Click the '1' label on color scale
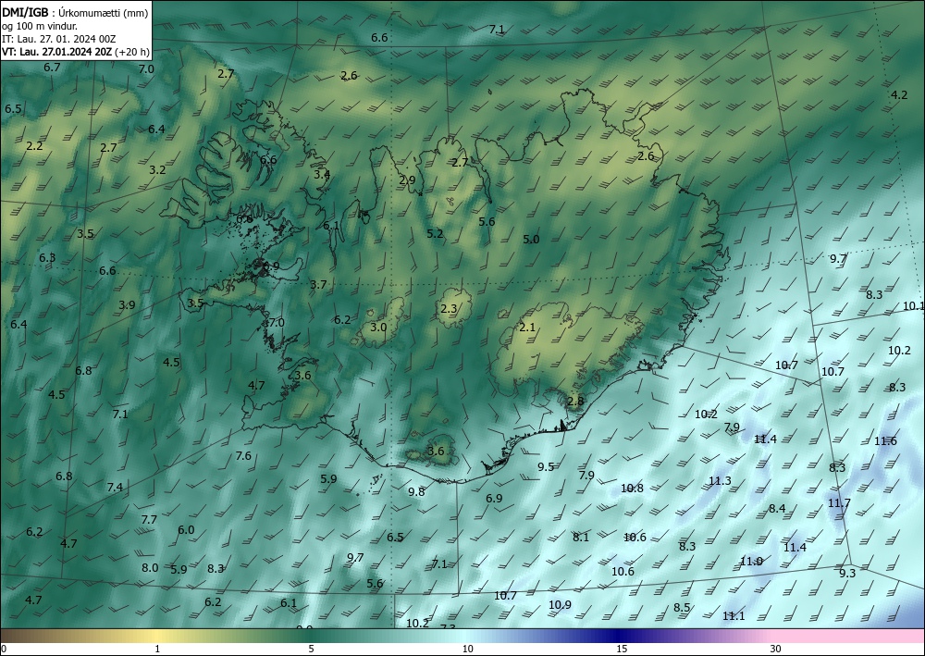The width and height of the screenshot is (925, 656). pos(157,649)
